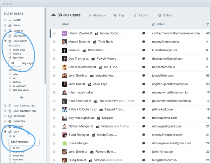This screenshot has width=211, height=164.
Task: Select the 'more than' radio option
Action: (10, 50)
